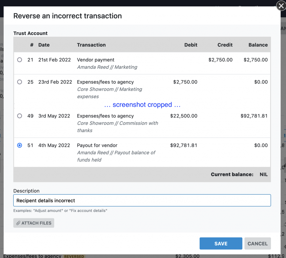Choose transaction 49 radio button

coord(20,116)
